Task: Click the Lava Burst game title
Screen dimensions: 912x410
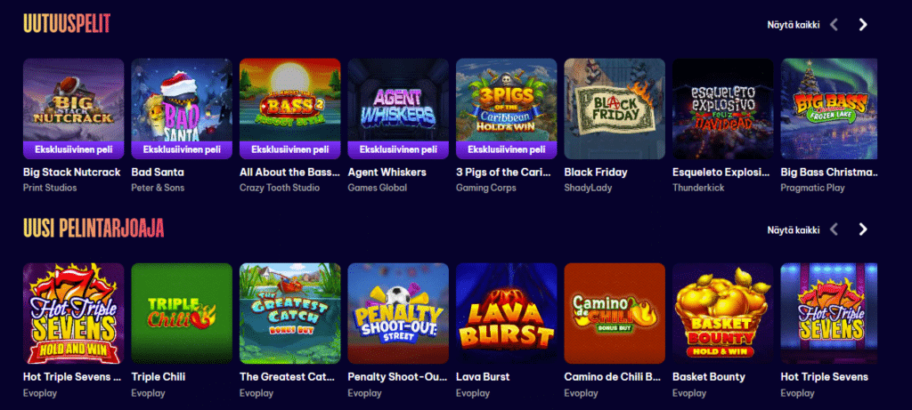Action: 483,377
